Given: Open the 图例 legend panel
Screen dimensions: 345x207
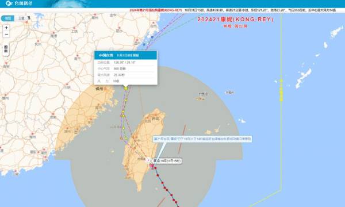Looking at the screenshot, I should coord(6,49).
